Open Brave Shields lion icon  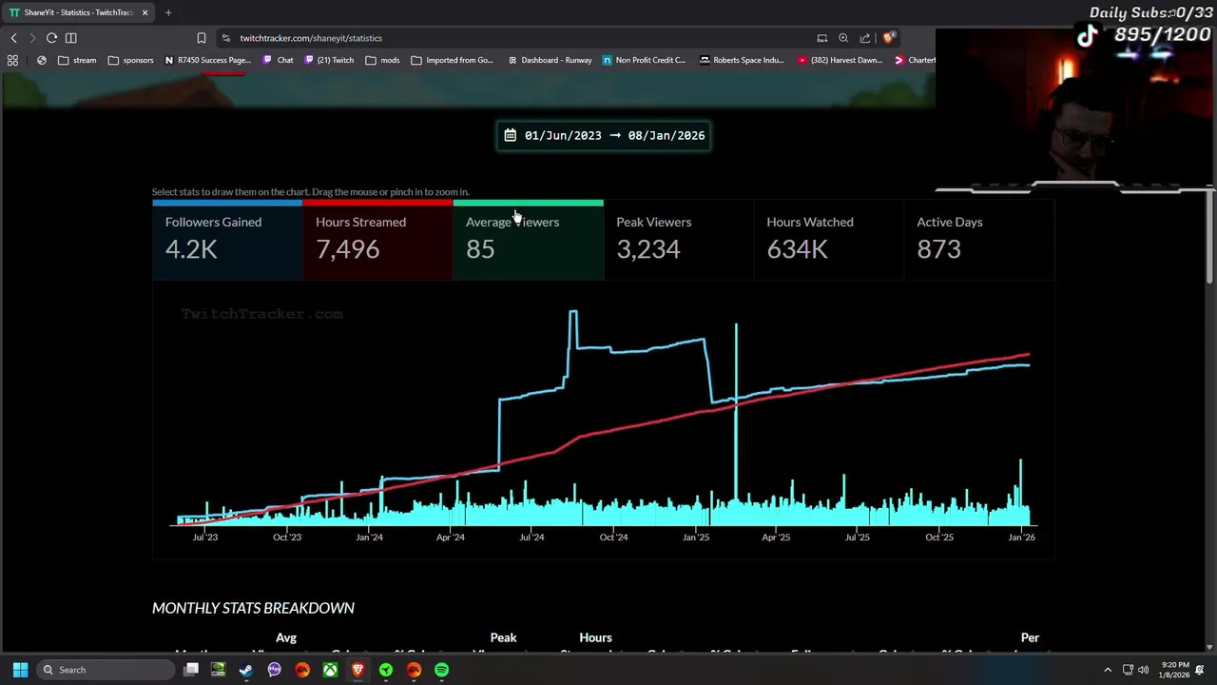(888, 38)
